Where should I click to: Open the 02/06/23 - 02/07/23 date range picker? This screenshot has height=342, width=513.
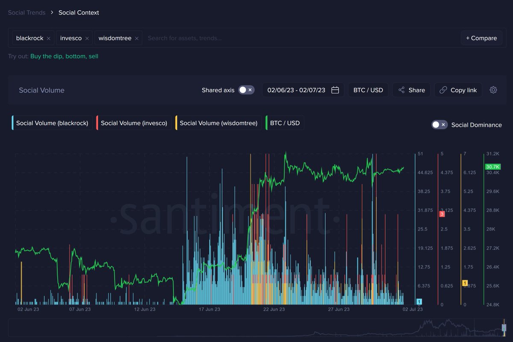(303, 90)
